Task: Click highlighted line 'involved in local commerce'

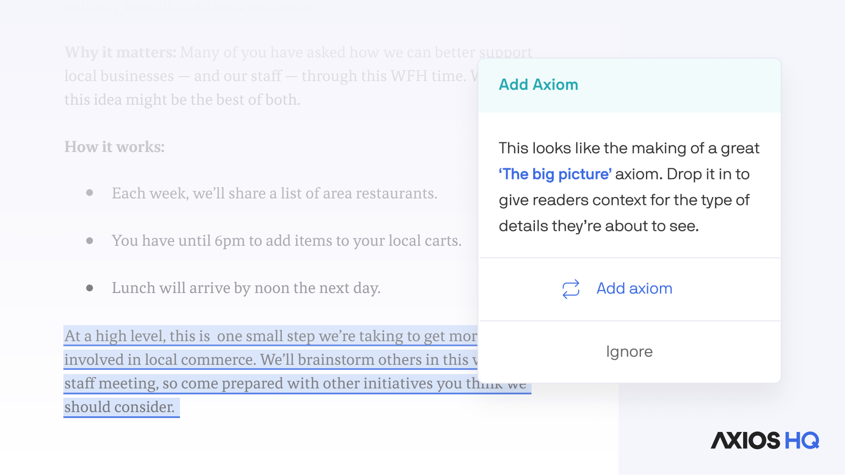Action: click(x=270, y=360)
